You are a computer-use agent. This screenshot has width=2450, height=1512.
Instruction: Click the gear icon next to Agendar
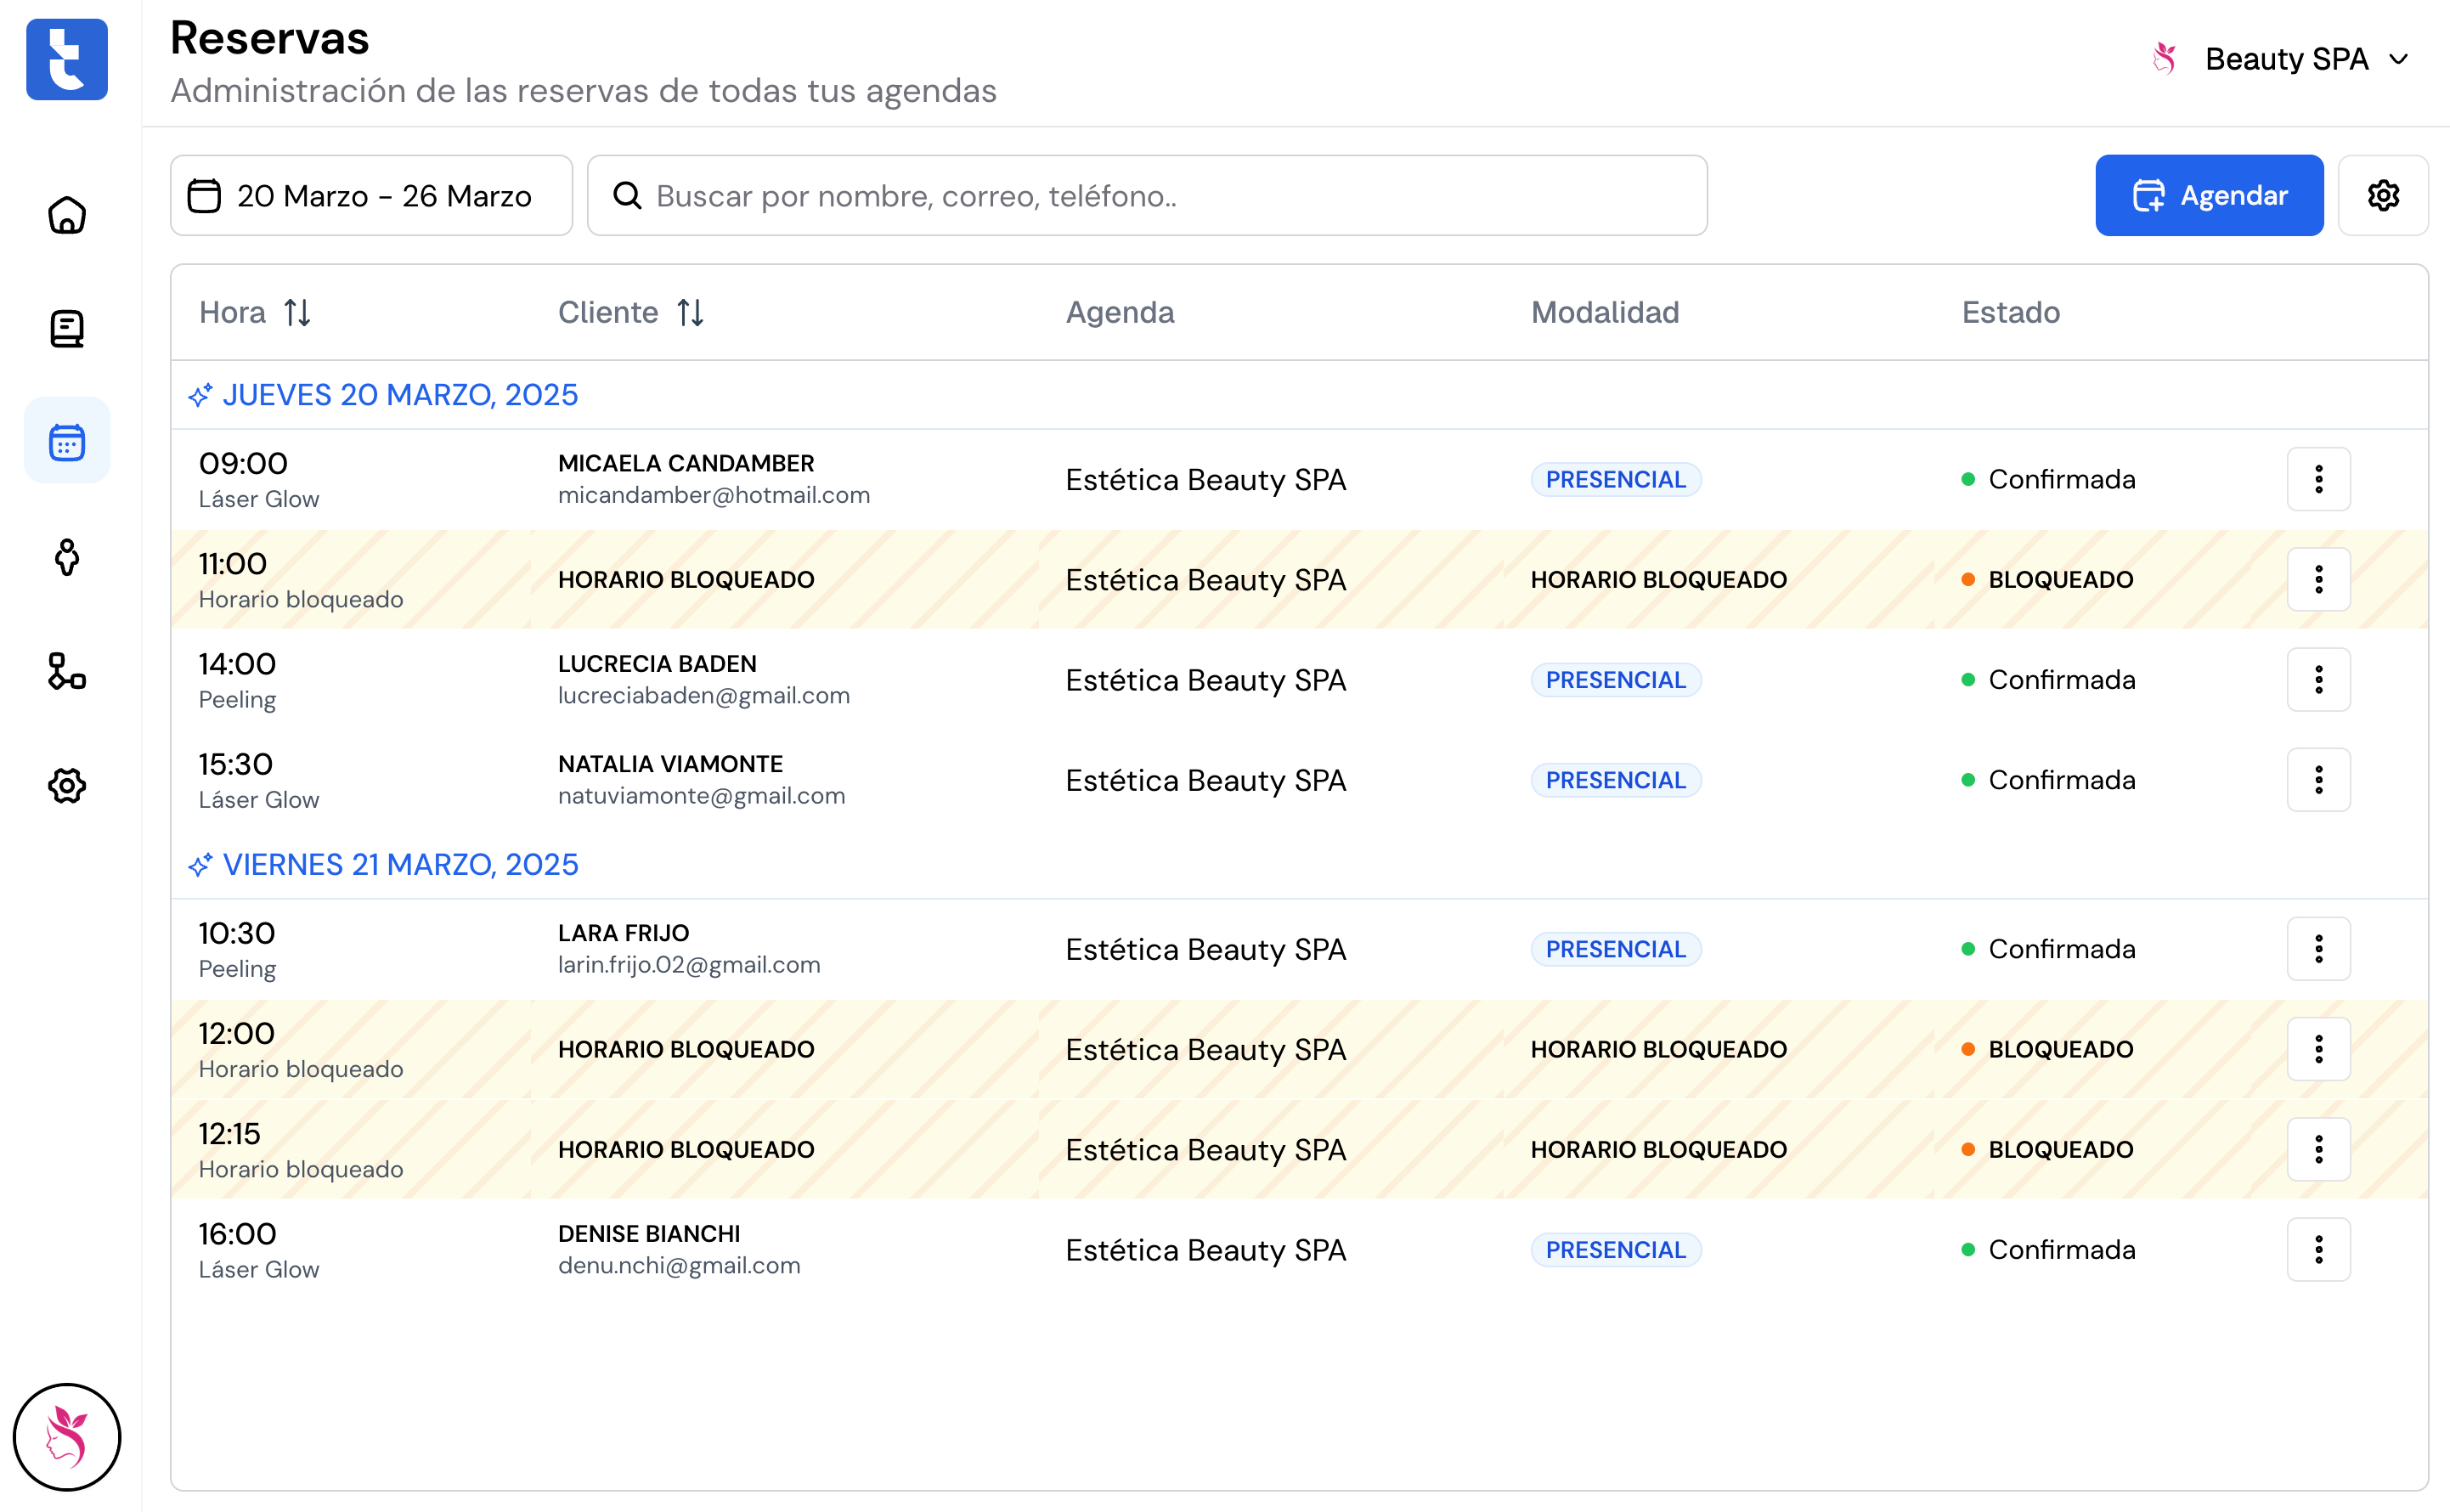[2383, 195]
